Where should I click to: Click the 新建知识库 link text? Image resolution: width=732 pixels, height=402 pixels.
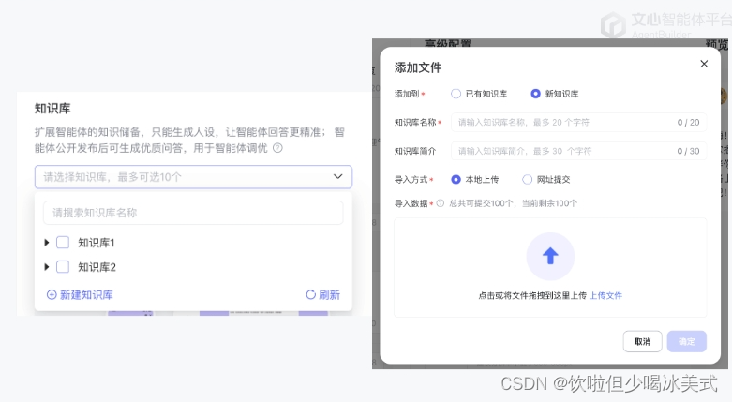tap(86, 294)
